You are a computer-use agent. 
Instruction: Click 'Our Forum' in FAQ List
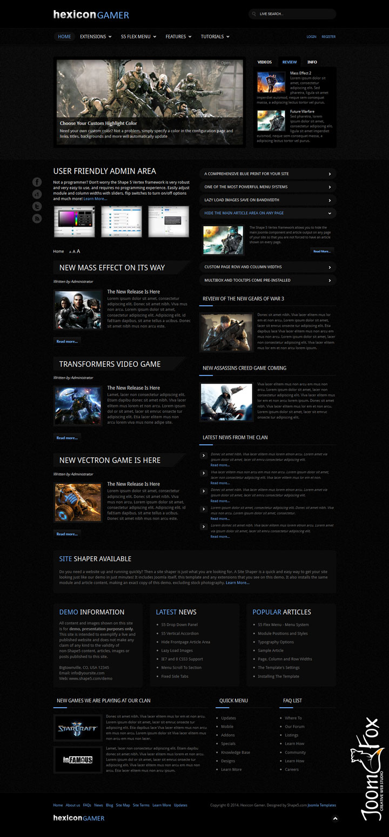295,727
